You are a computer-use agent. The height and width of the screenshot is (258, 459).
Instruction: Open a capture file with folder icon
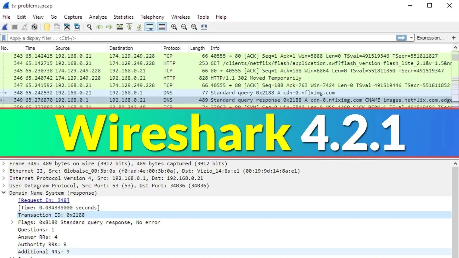(x=47, y=27)
